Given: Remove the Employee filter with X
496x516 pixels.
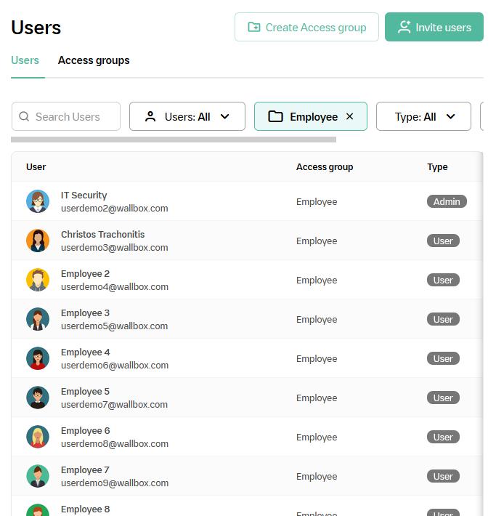Looking at the screenshot, I should pos(350,116).
